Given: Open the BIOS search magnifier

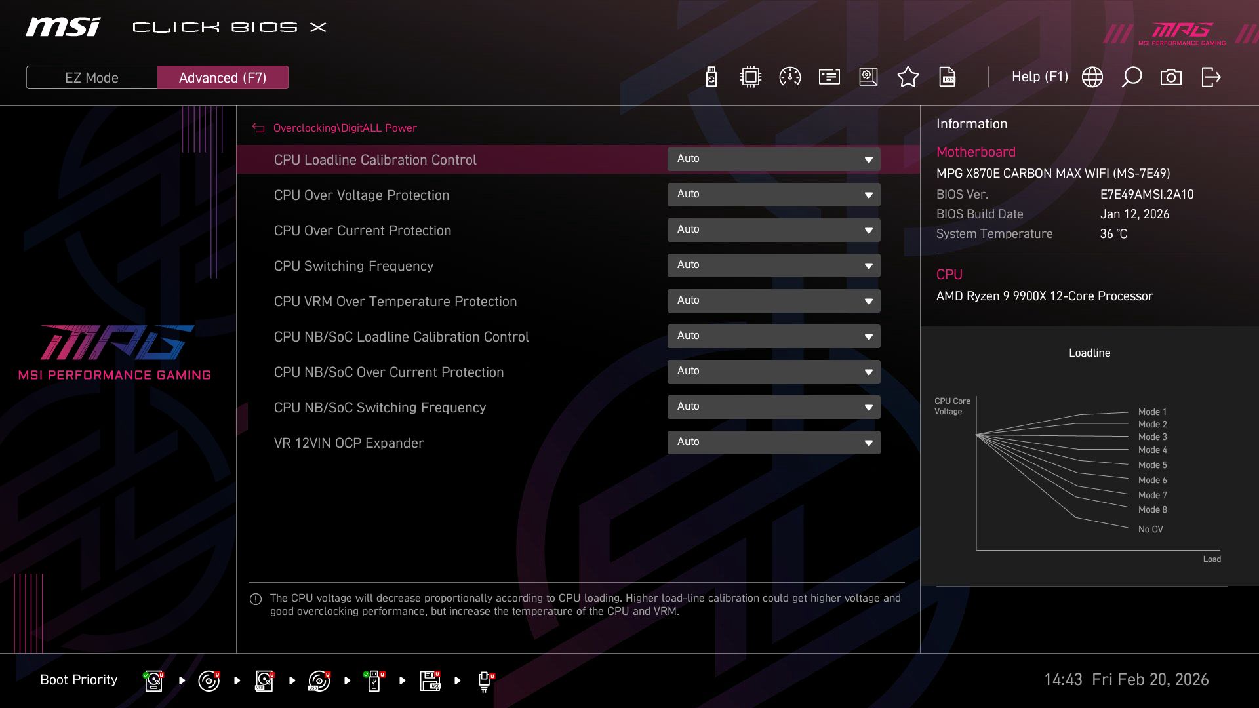Looking at the screenshot, I should (x=1130, y=77).
